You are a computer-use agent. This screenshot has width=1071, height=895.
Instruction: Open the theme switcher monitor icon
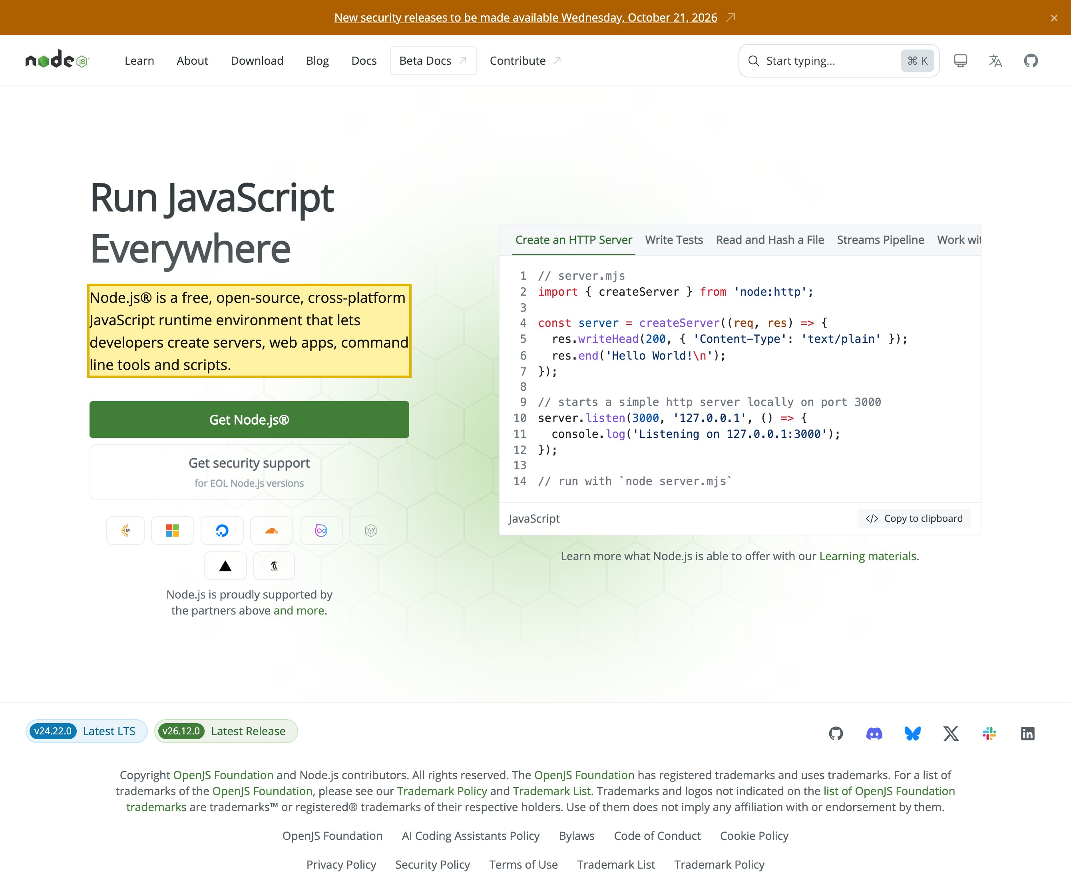click(x=960, y=61)
